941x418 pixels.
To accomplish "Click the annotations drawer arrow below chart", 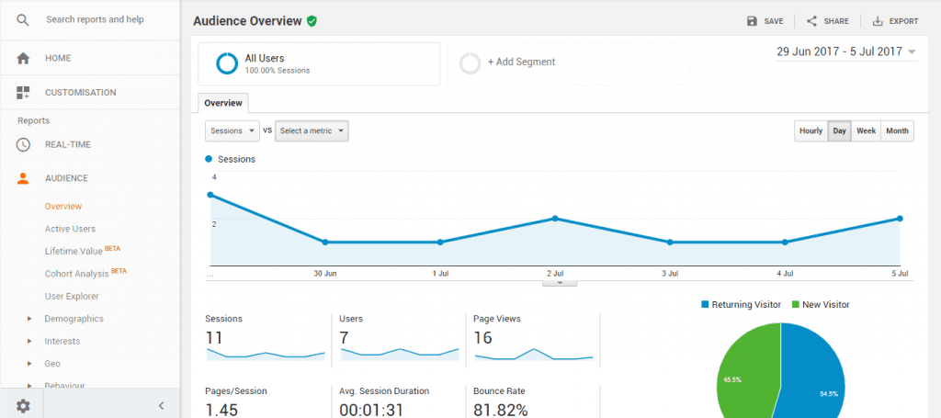I will click(560, 282).
